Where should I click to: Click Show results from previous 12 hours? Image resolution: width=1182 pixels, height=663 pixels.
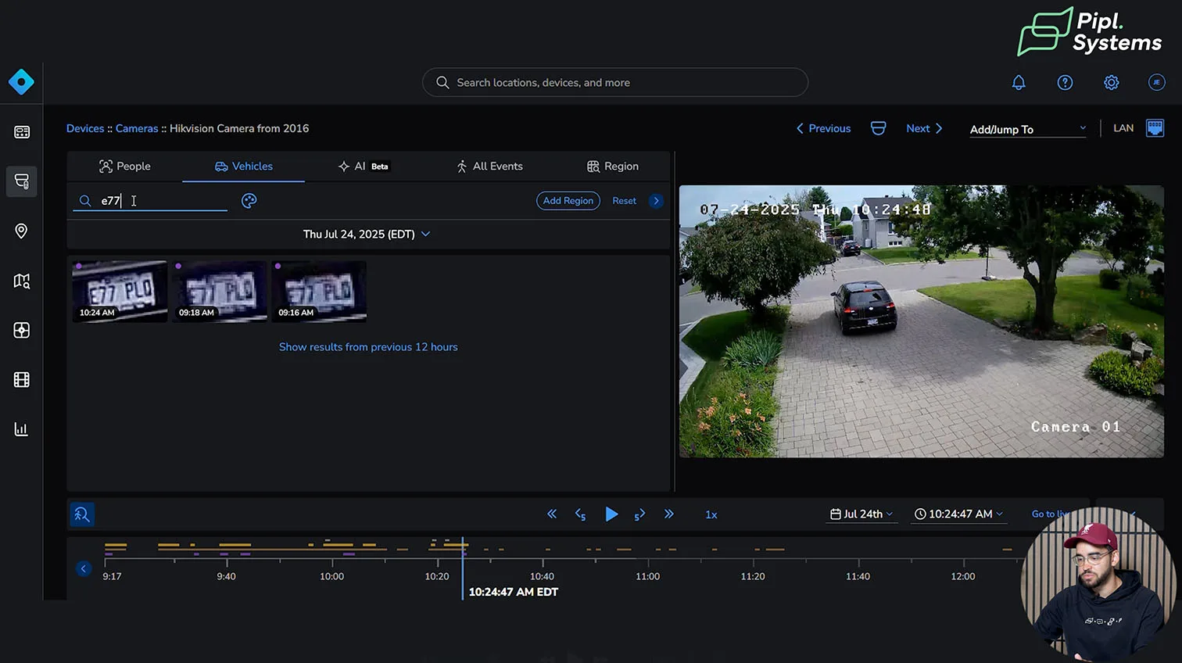[x=368, y=347]
